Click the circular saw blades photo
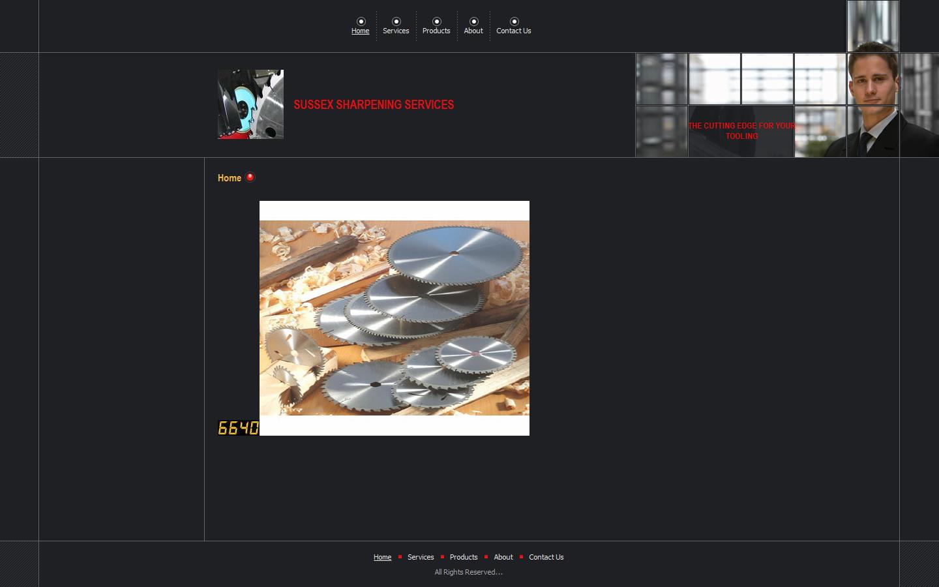The width and height of the screenshot is (939, 587). pos(395,318)
